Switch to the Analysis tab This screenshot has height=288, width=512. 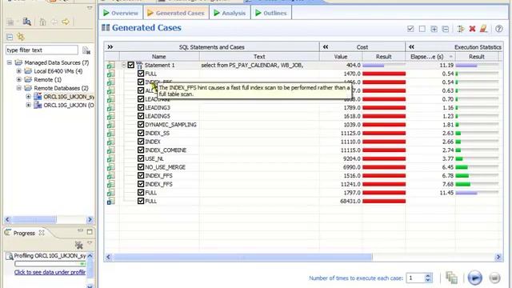[230, 13]
